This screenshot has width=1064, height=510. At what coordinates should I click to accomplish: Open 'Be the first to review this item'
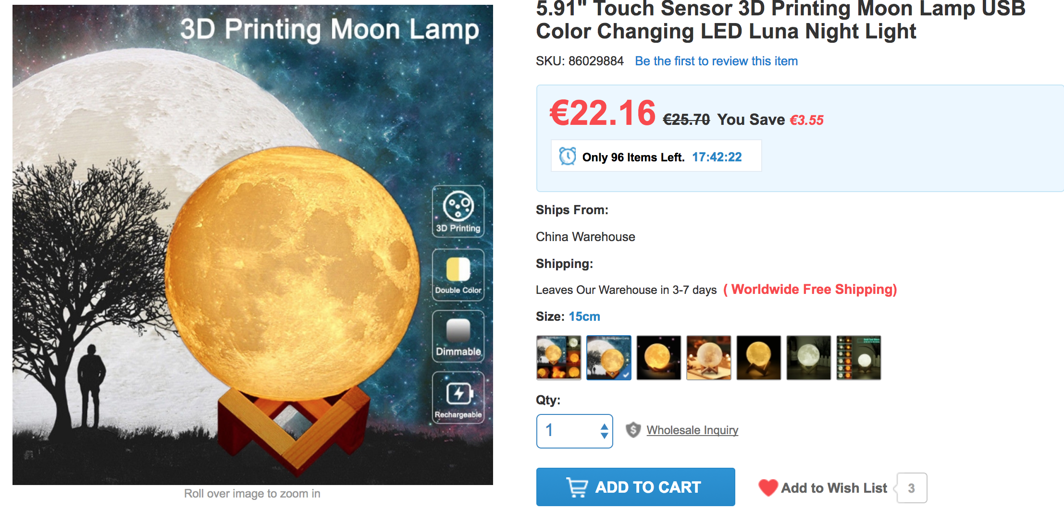[x=716, y=61]
